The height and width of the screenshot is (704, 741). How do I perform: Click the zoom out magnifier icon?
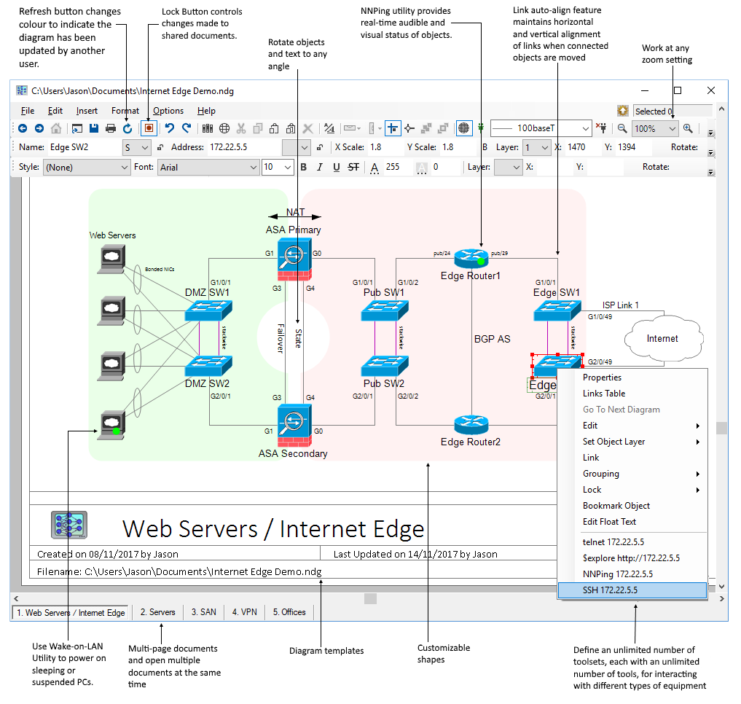pos(622,128)
